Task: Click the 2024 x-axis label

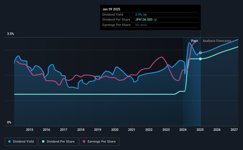Action: [183, 130]
